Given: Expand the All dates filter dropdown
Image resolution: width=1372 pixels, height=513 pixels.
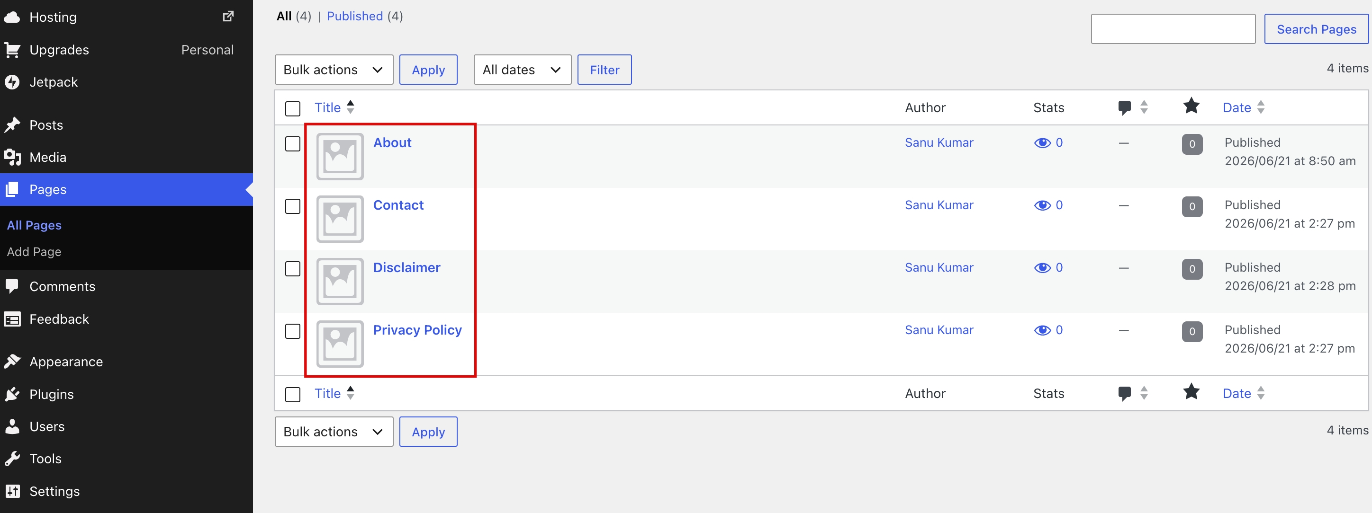Looking at the screenshot, I should (522, 70).
